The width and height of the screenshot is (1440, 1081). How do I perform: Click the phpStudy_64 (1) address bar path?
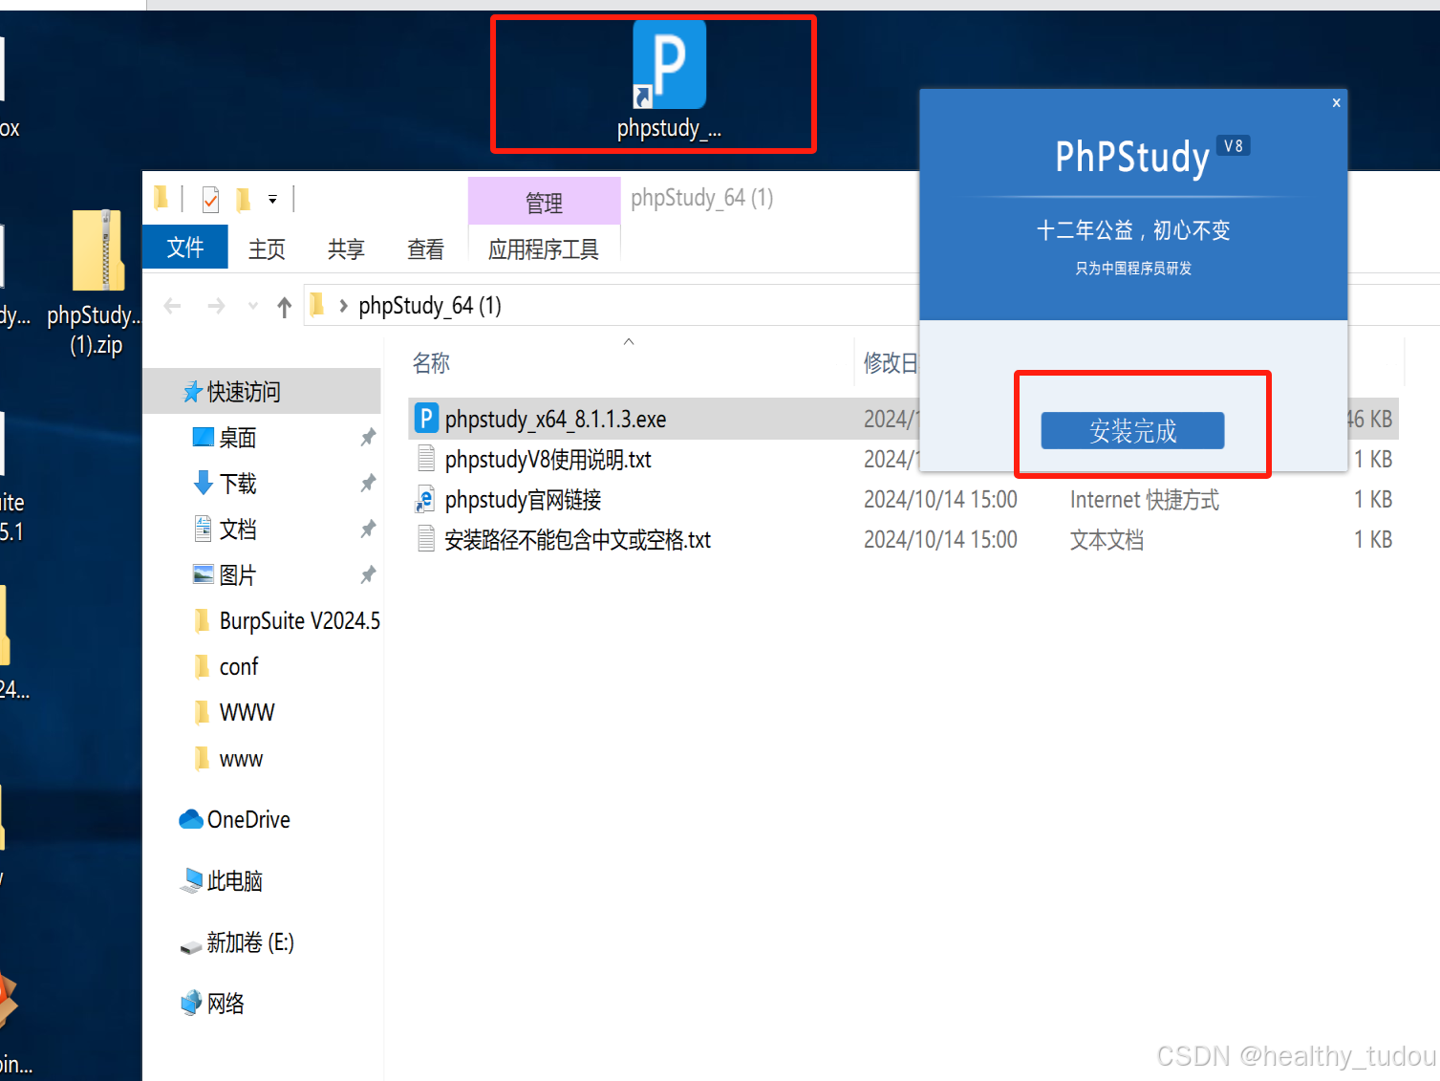pos(430,306)
